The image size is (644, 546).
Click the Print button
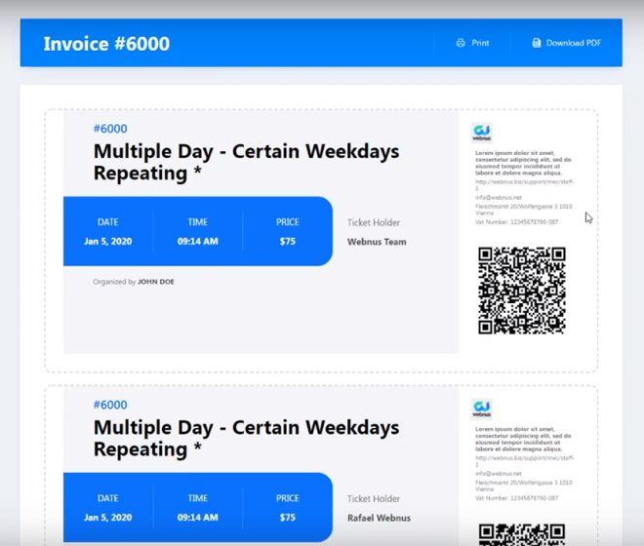(x=472, y=43)
